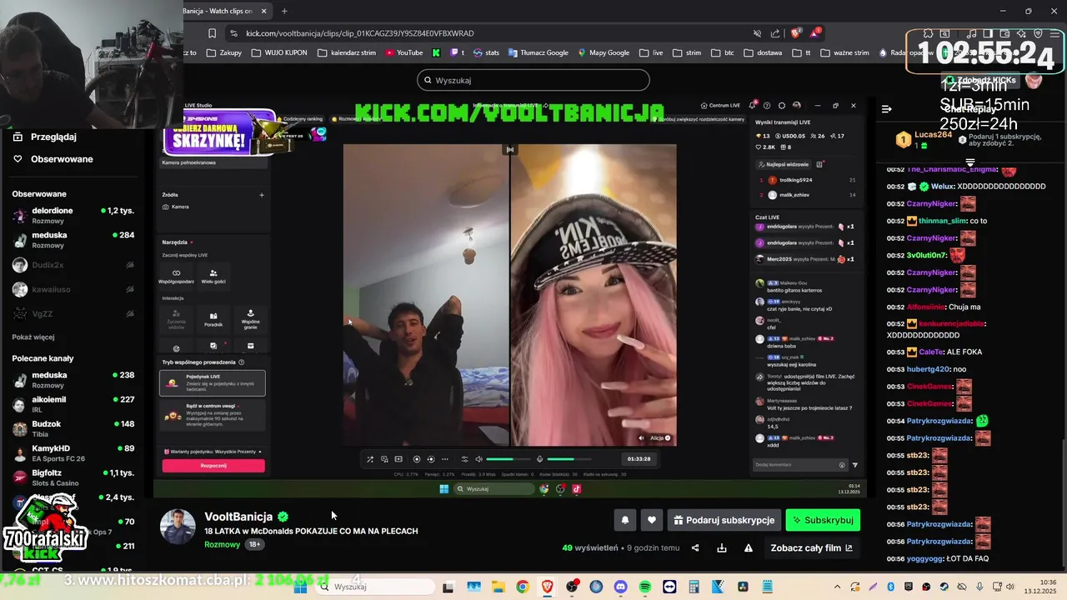Image resolution: width=1067 pixels, height=600 pixels.
Task: Open the aikoiemil recommended channel
Action: [73, 404]
